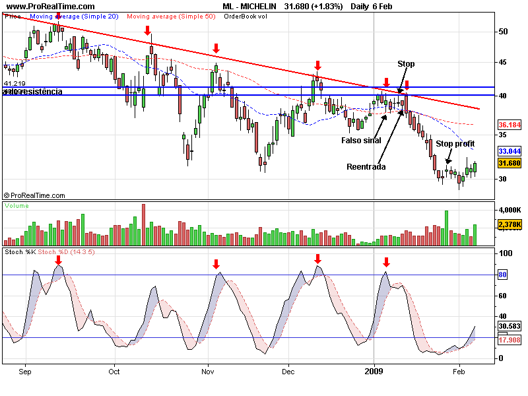Screen dimensions: 528x396
Task: Click the Daily 6 Feb timeframe label
Action: pyautogui.click(x=371, y=7)
